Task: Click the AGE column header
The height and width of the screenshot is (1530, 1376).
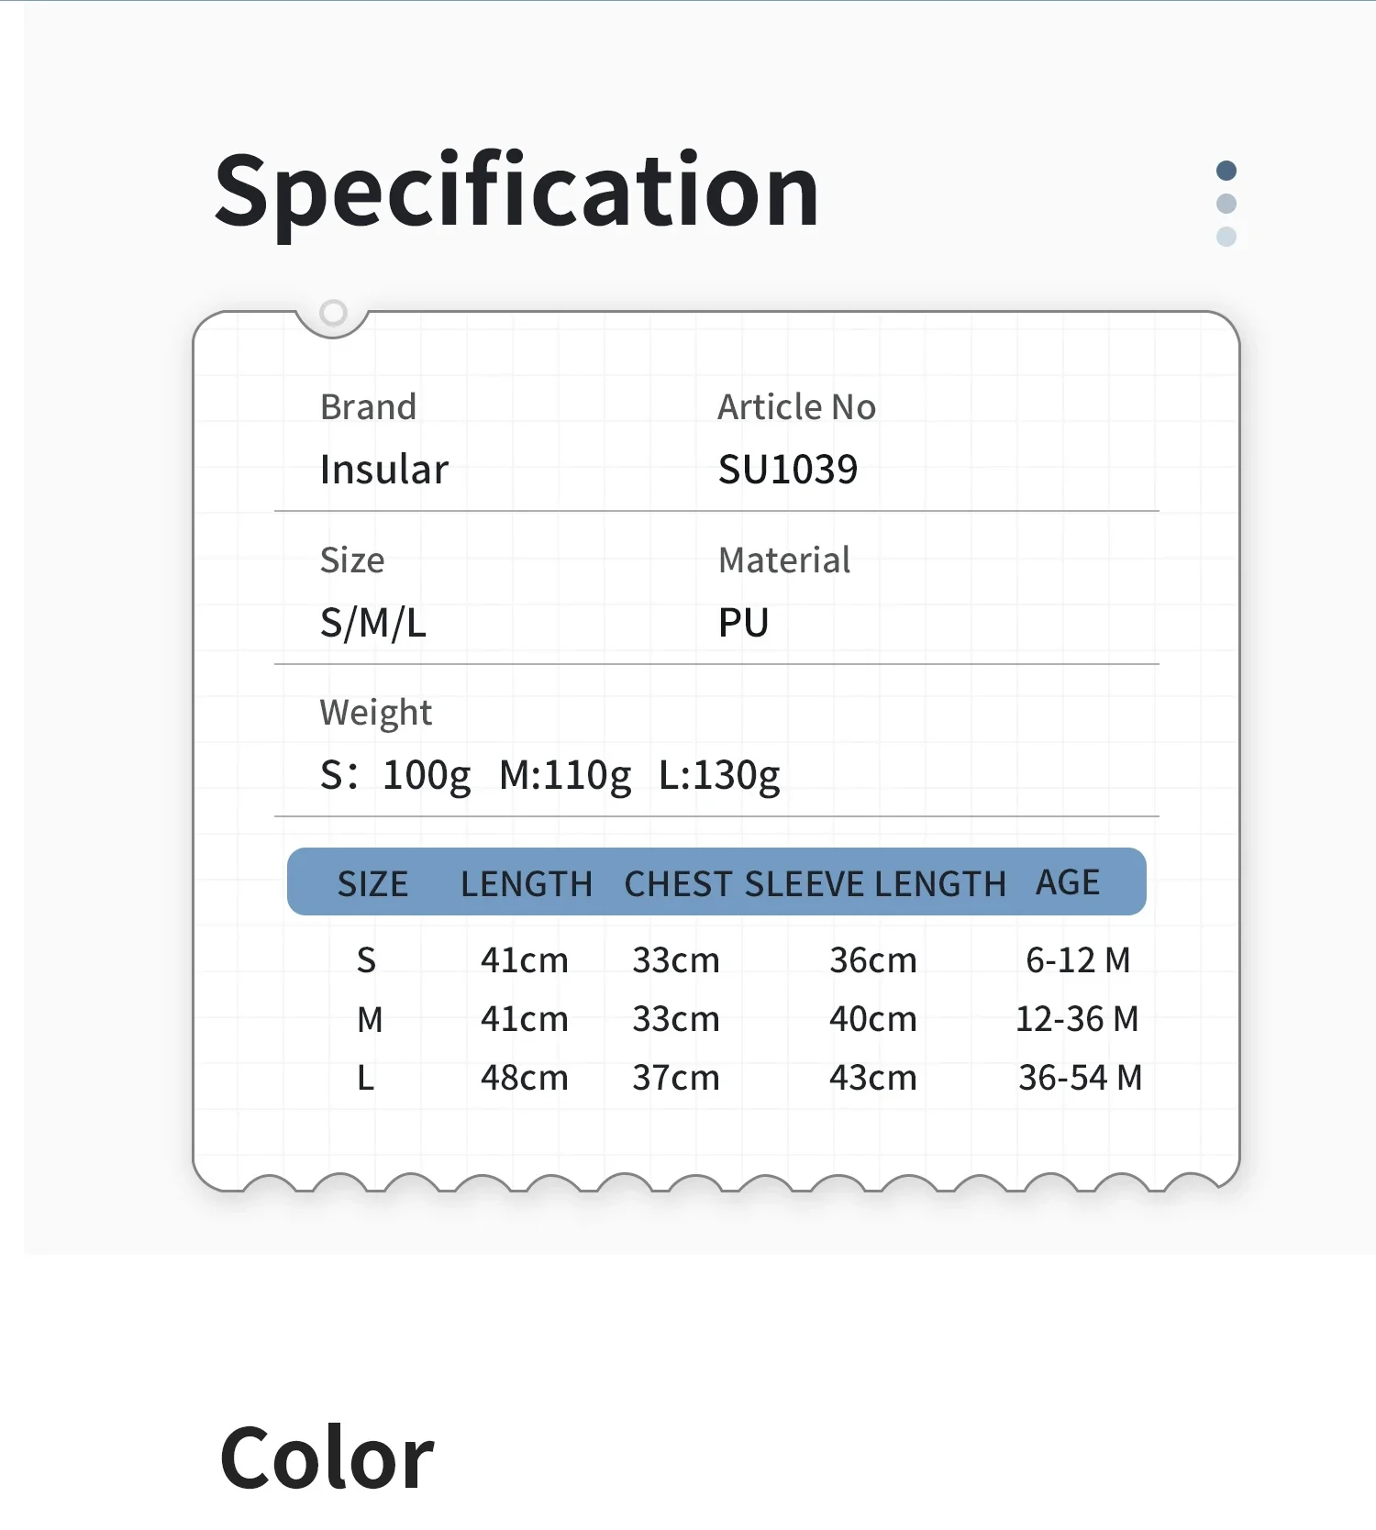Action: [1068, 882]
